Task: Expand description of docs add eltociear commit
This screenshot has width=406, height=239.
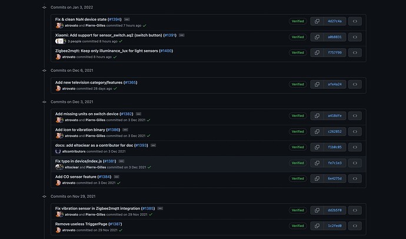Action: pyautogui.click(x=154, y=145)
